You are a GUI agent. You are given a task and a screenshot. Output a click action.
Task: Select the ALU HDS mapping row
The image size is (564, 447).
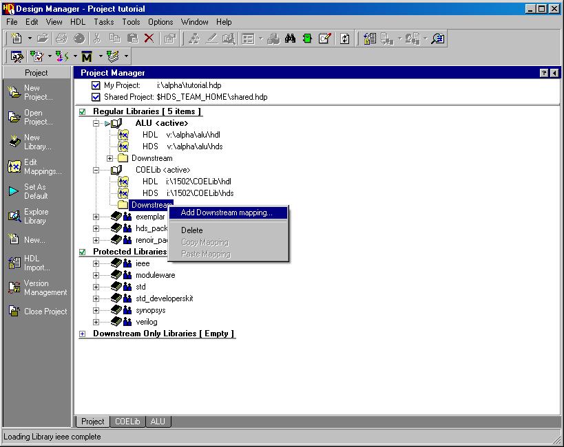(x=182, y=146)
